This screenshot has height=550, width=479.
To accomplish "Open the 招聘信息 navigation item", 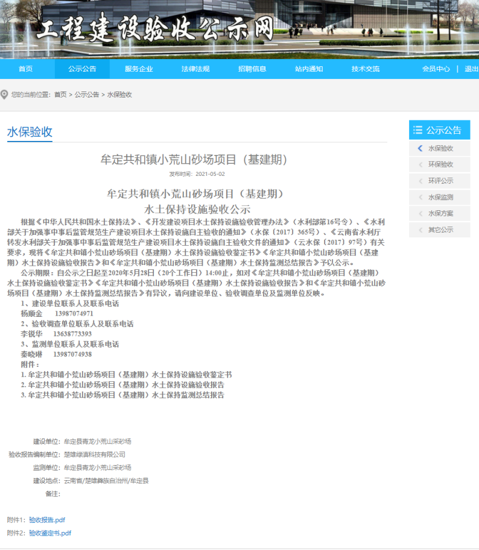I will (252, 69).
